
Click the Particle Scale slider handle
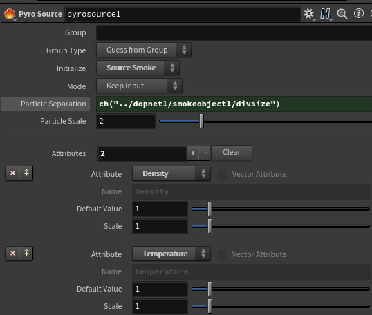(x=201, y=121)
